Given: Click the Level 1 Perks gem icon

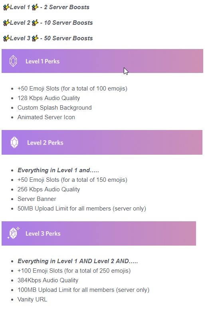Looking at the screenshot, I should tap(13, 61).
